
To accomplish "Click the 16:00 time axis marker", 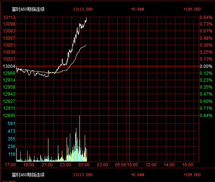I will click(x=188, y=165).
